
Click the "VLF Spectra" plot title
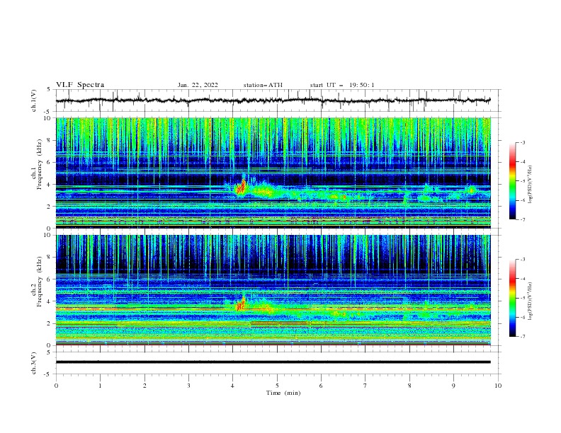click(x=80, y=85)
